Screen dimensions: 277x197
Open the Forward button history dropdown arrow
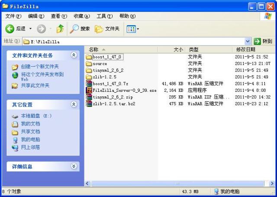pyautogui.click(x=51, y=29)
